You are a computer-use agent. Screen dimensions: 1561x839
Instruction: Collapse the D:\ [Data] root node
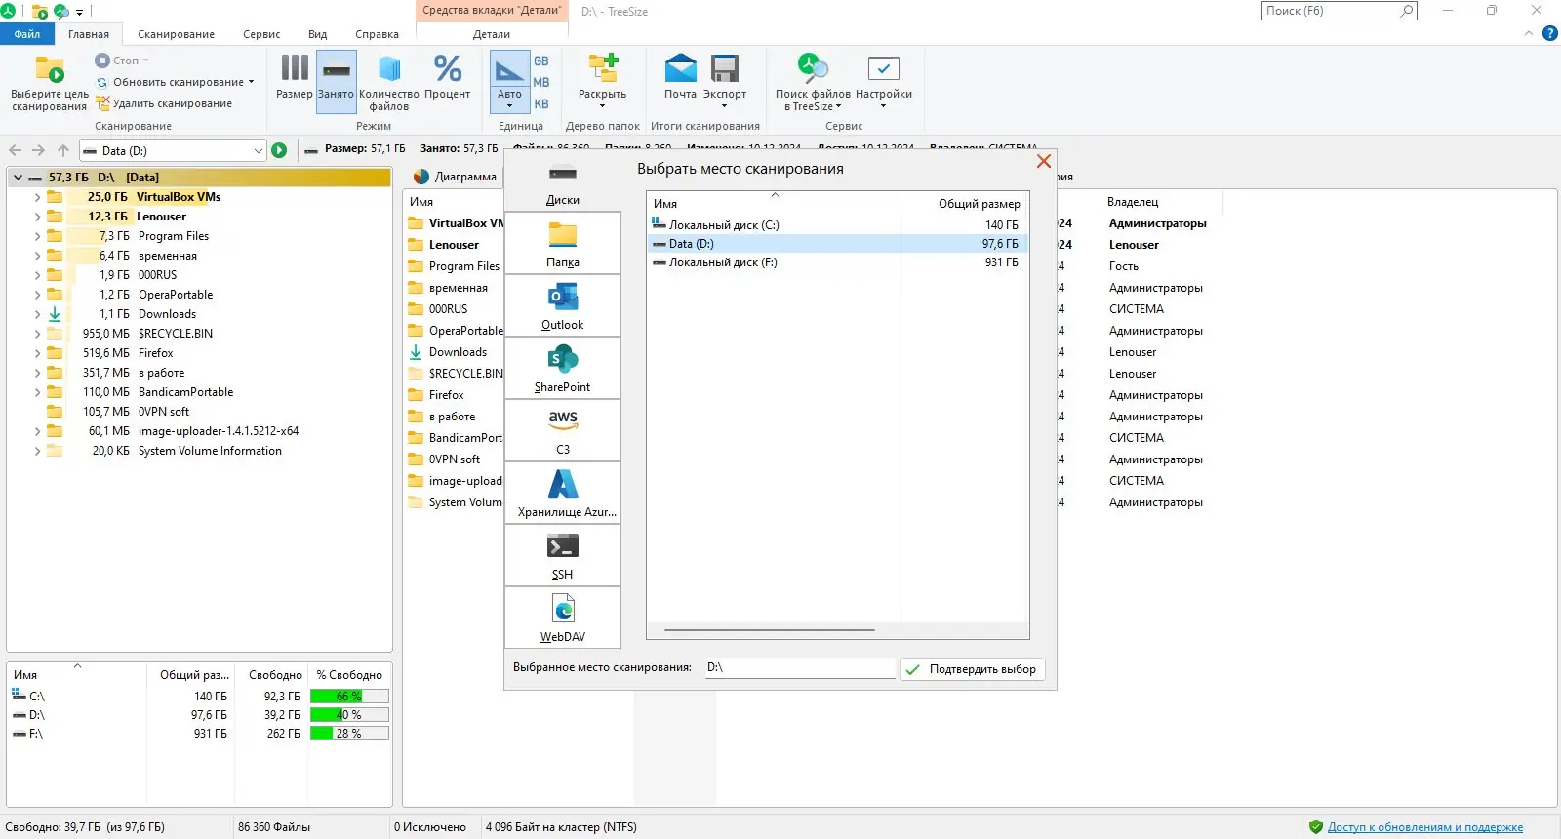pyautogui.click(x=18, y=178)
